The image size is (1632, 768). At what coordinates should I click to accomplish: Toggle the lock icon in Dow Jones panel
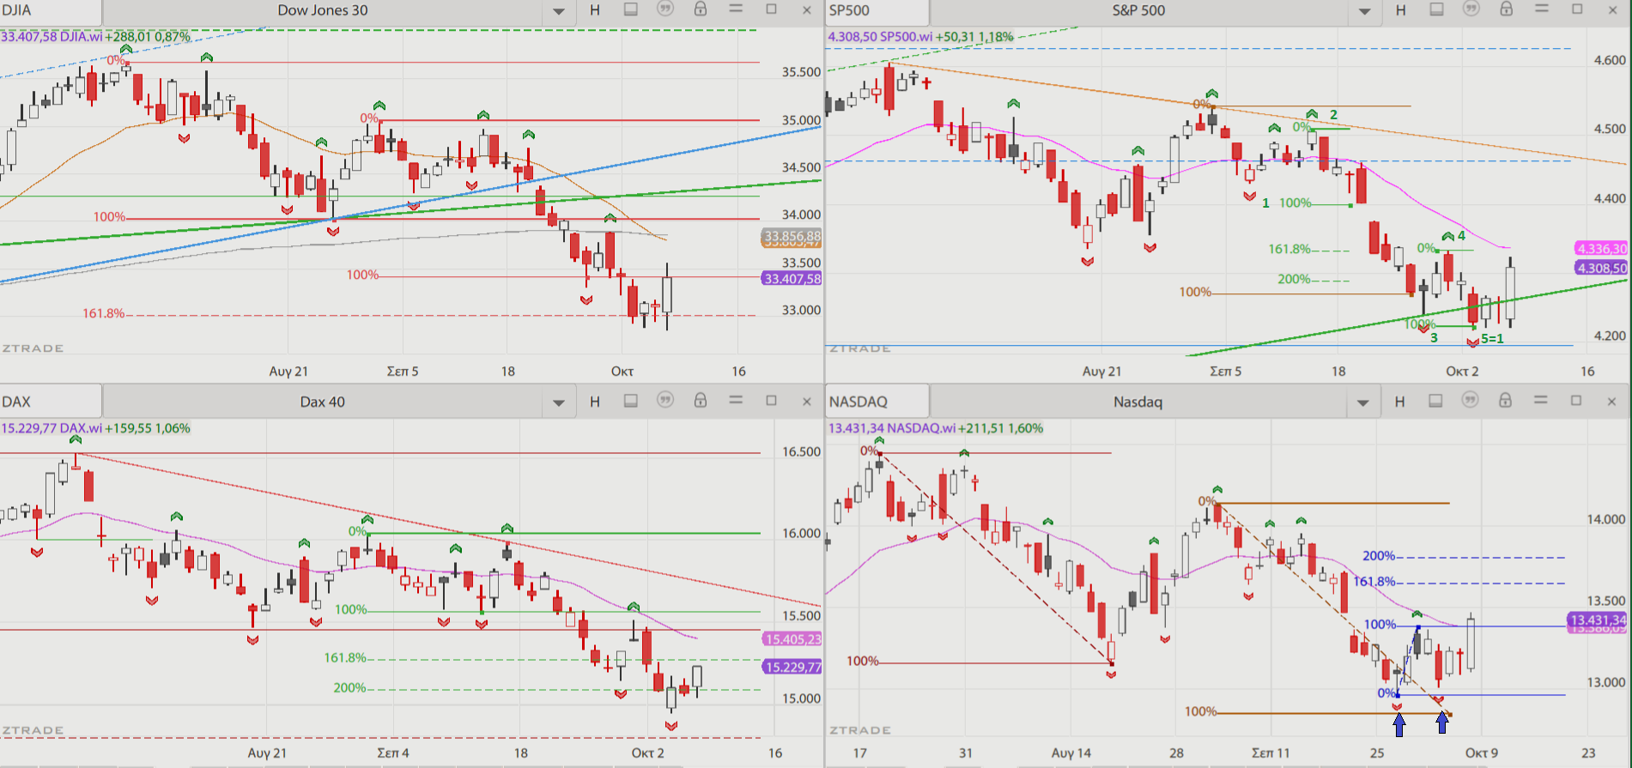(701, 9)
